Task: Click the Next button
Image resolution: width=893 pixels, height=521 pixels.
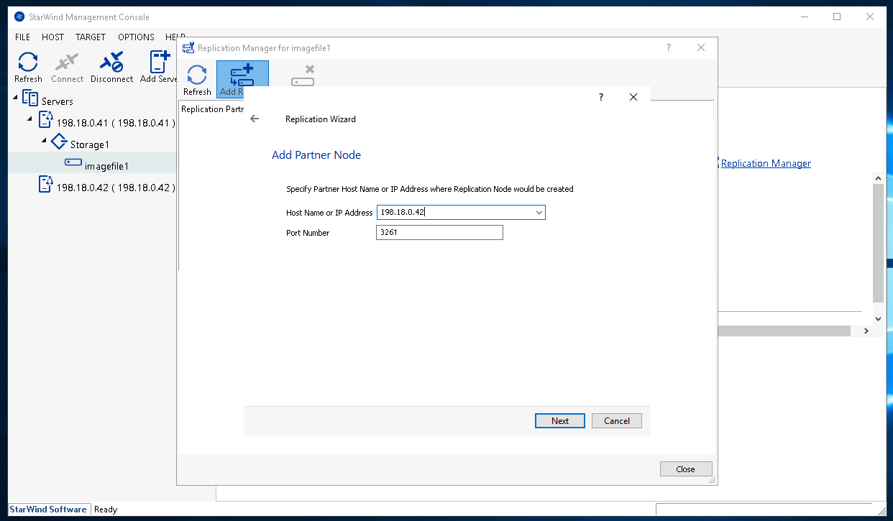Action: click(x=559, y=421)
